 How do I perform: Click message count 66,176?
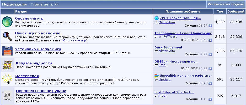[x=236, y=51]
